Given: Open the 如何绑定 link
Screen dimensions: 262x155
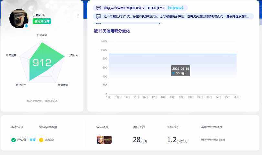Looking at the screenshot, I should [176, 8].
